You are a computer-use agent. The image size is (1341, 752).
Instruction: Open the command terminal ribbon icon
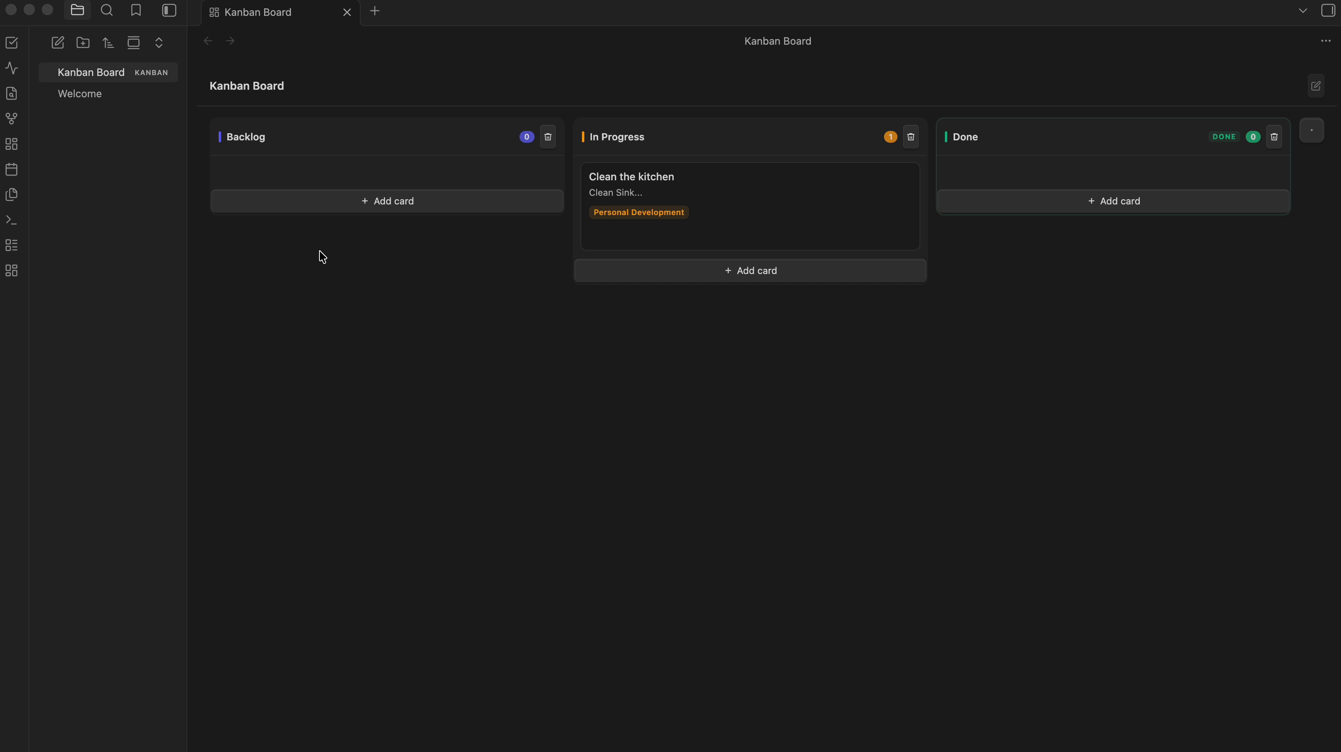11,220
